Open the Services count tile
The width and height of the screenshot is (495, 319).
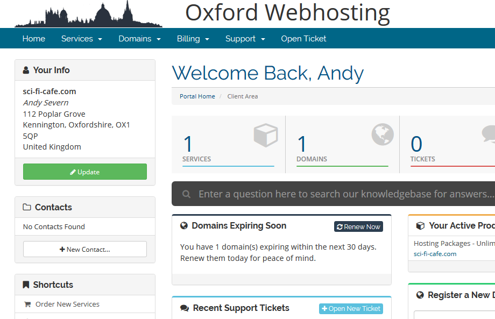coord(228,145)
